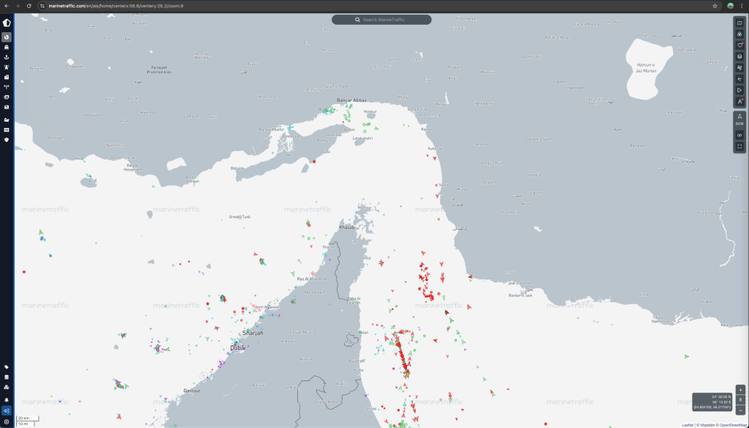The image size is (749, 428).
Task: Click the play density animation button
Action: pyautogui.click(x=739, y=90)
